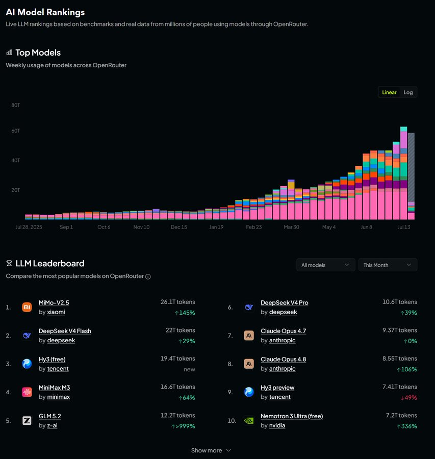Image resolution: width=435 pixels, height=459 pixels.
Task: Visit the xiaomi provider link
Action: click(56, 312)
